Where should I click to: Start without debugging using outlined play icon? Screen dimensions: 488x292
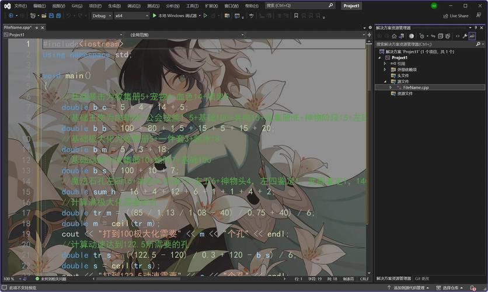click(x=205, y=16)
